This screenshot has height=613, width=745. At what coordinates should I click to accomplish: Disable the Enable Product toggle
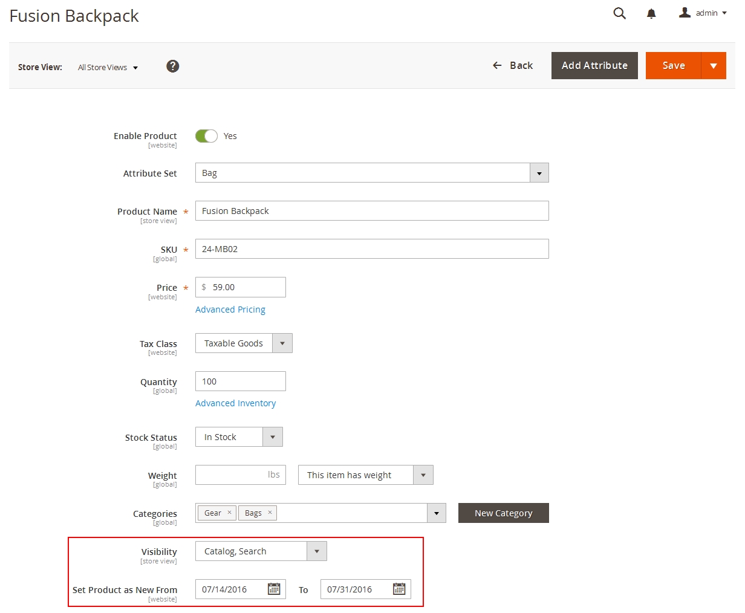point(206,136)
